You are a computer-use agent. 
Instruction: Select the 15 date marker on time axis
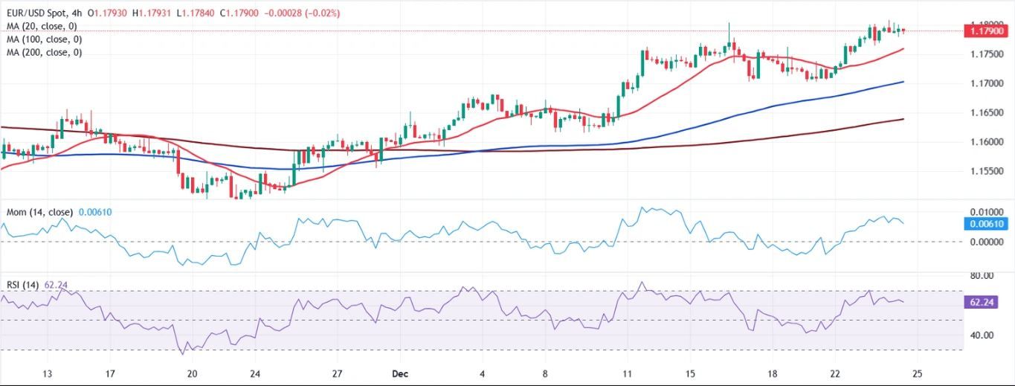[x=691, y=373]
